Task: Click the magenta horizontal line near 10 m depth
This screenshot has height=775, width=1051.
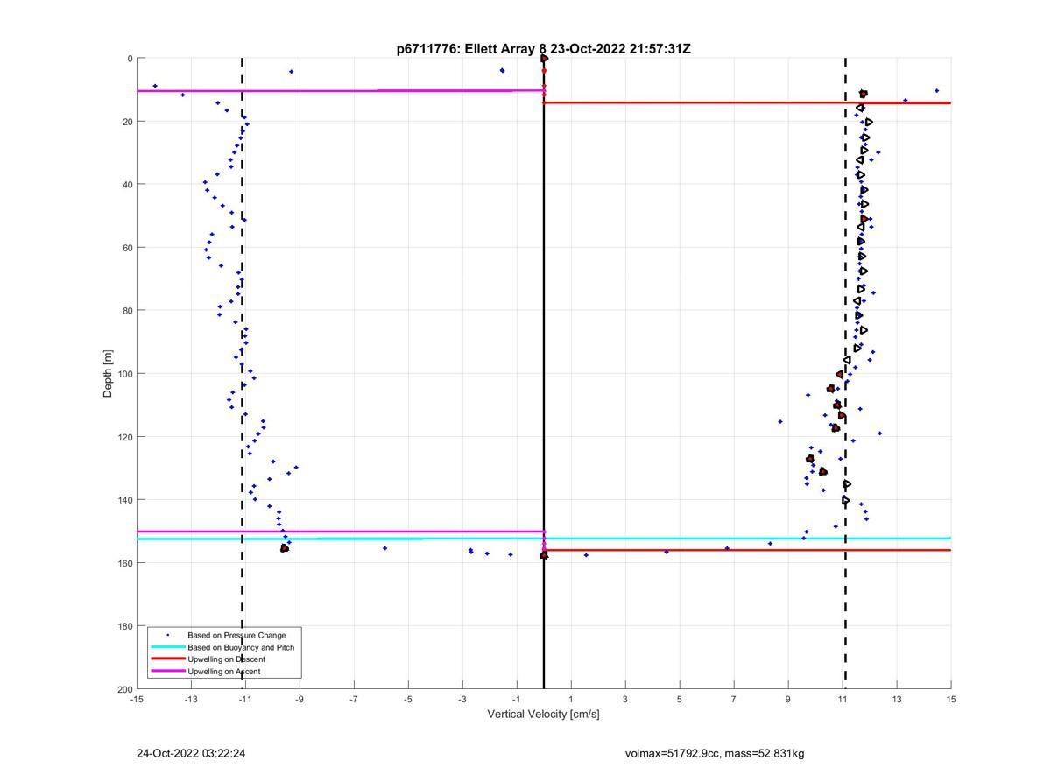Action: click(340, 90)
